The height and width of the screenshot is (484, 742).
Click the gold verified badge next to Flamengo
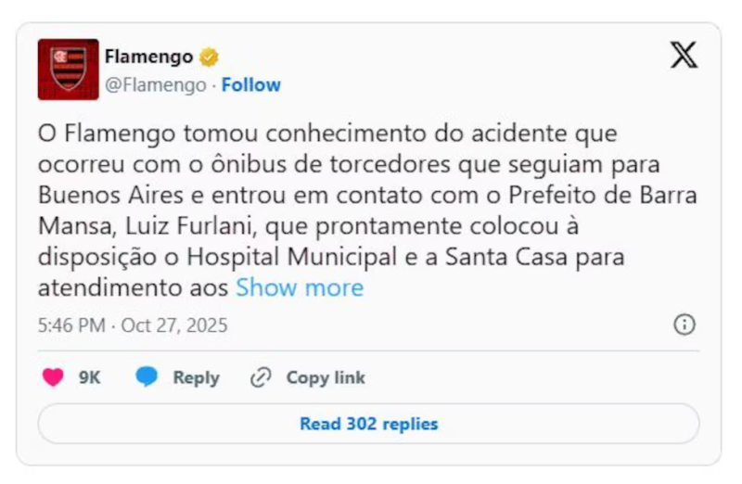[x=210, y=57]
